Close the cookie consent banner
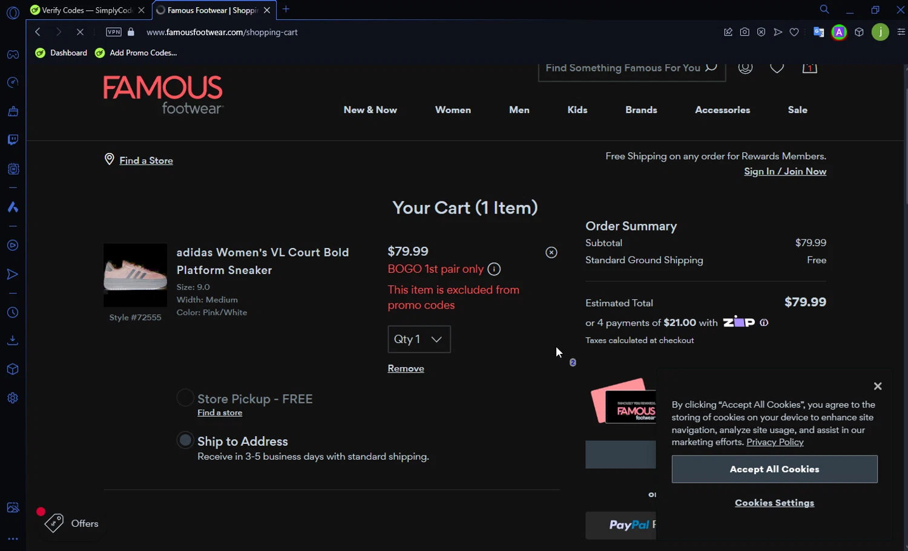The width and height of the screenshot is (908, 551). click(878, 386)
